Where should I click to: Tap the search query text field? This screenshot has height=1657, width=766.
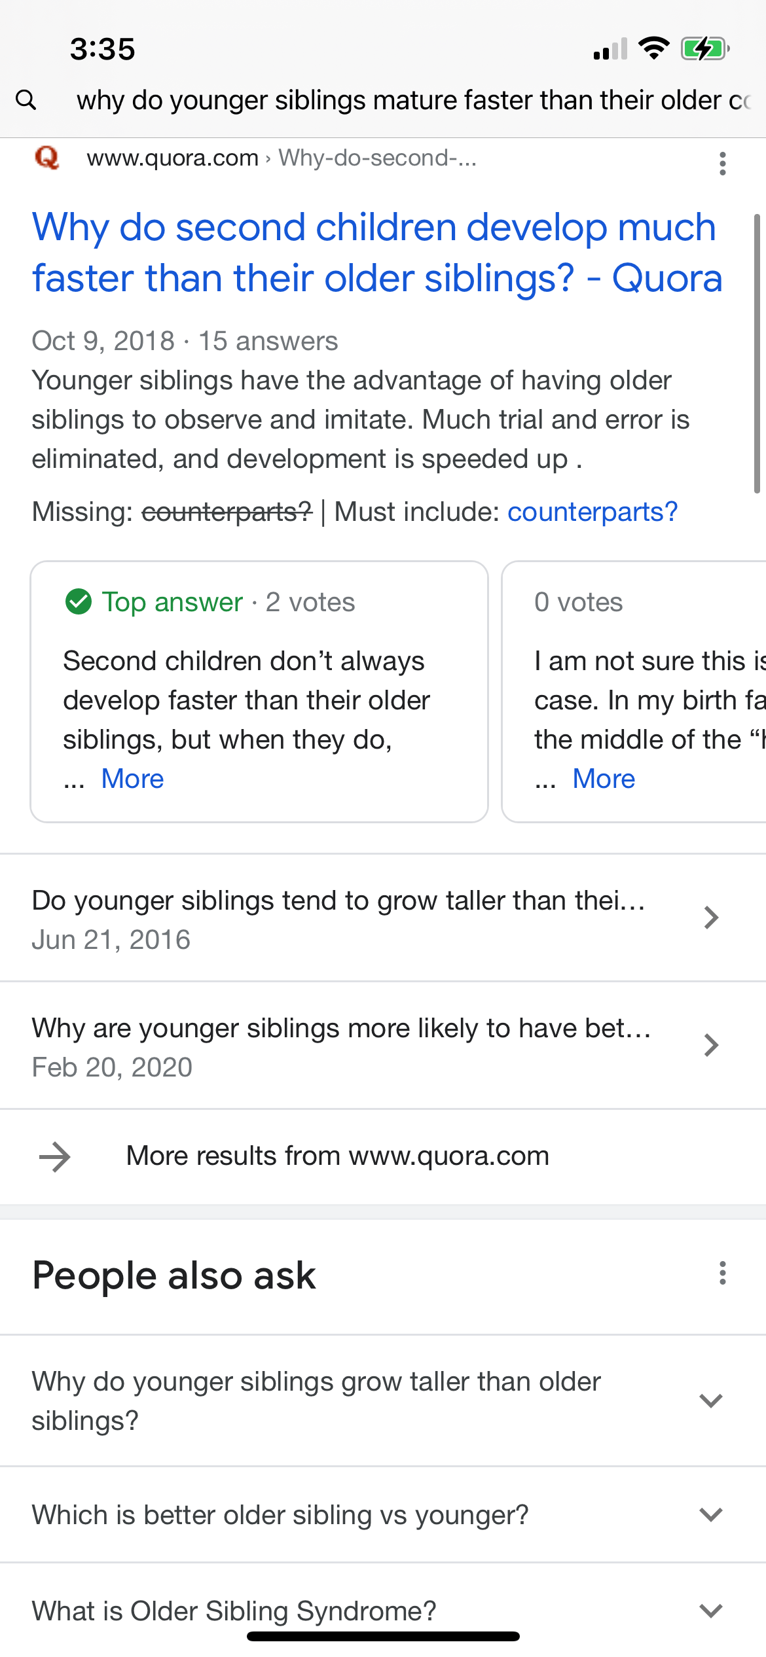412,100
